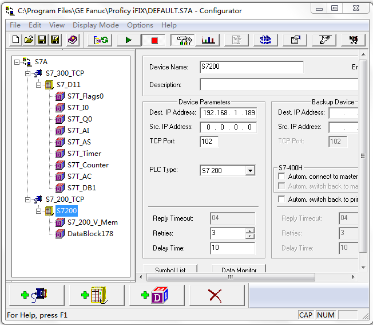Open the View menu
The height and width of the screenshot is (325, 373).
tap(57, 25)
